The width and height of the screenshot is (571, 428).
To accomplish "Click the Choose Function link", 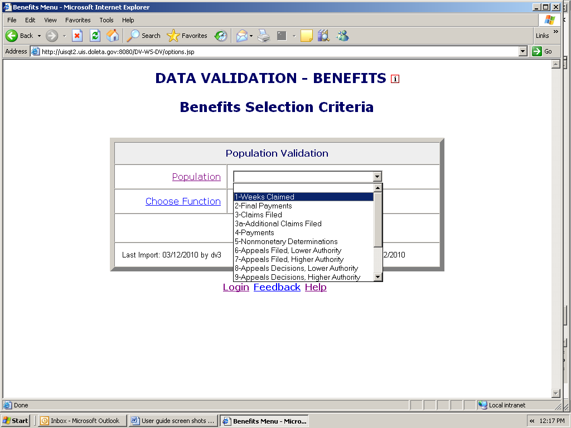I will (183, 201).
